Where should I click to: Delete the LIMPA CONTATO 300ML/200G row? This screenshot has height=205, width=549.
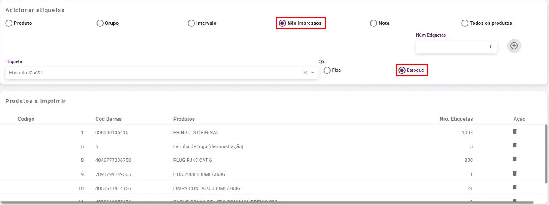point(515,187)
